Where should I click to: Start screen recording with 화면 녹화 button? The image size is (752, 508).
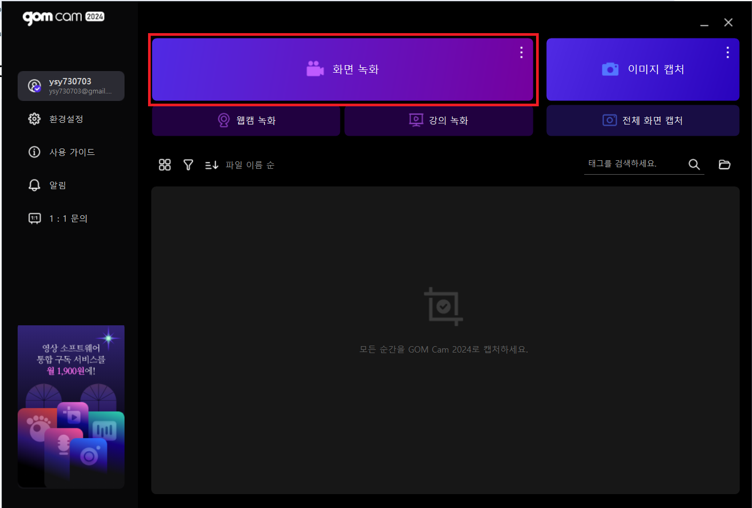pos(342,69)
